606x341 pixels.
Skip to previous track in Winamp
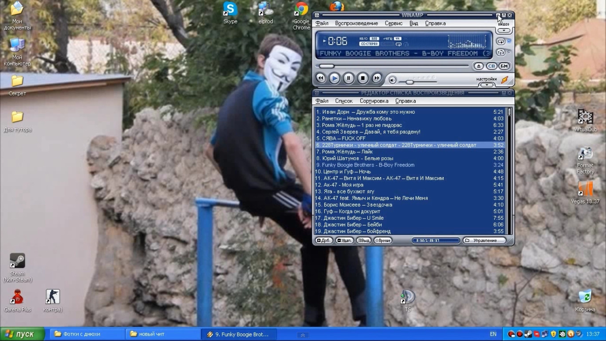[321, 79]
